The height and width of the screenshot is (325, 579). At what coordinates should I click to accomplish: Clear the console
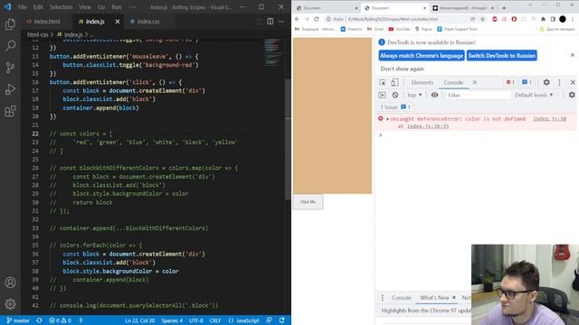click(395, 95)
